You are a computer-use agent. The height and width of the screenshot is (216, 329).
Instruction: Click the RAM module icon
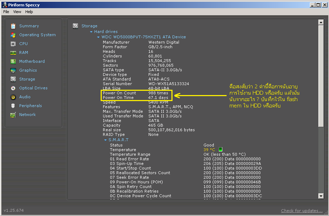[x=13, y=53]
